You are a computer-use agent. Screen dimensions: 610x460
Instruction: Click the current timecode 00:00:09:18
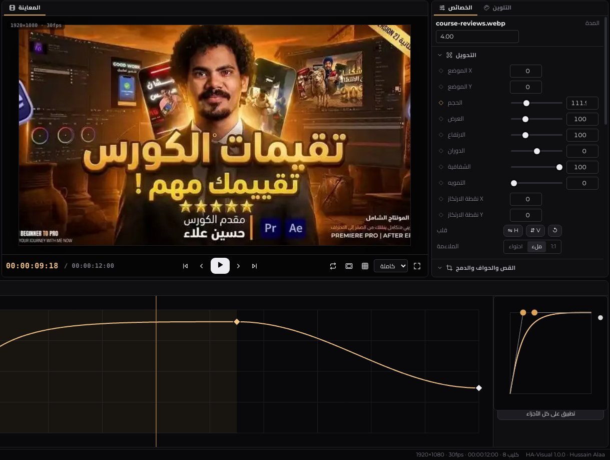32,266
